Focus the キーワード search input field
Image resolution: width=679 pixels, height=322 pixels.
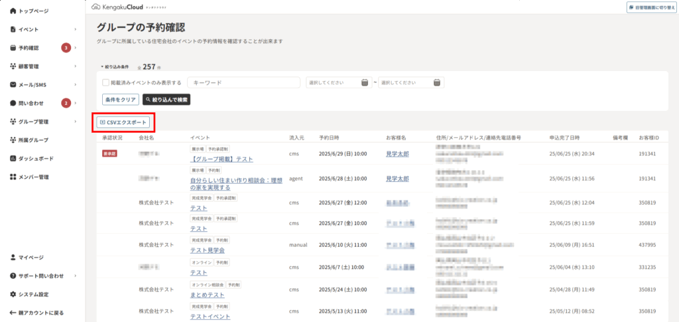[244, 83]
